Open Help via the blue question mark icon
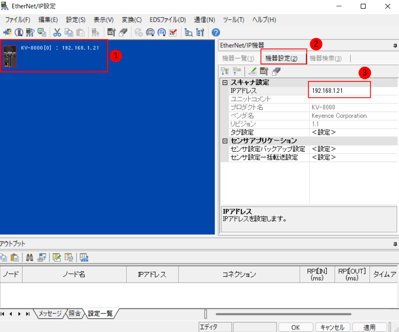Screen dimensions: 399x332 pyautogui.click(x=215, y=32)
